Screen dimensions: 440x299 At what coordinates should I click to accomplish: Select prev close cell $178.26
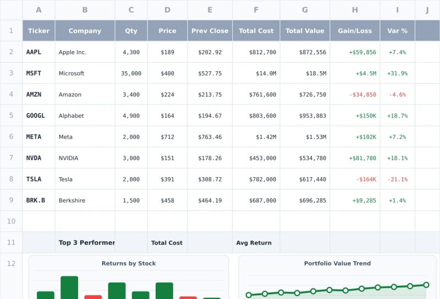[x=210, y=158]
